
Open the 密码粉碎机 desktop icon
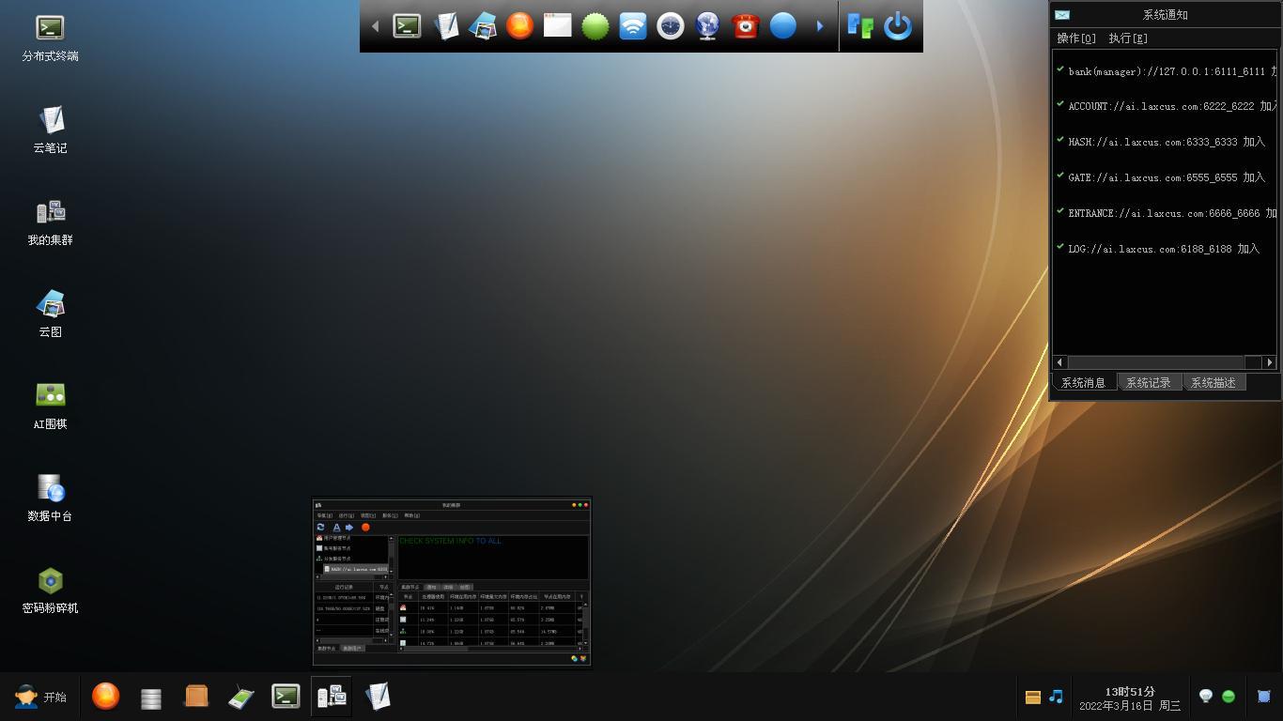[50, 591]
